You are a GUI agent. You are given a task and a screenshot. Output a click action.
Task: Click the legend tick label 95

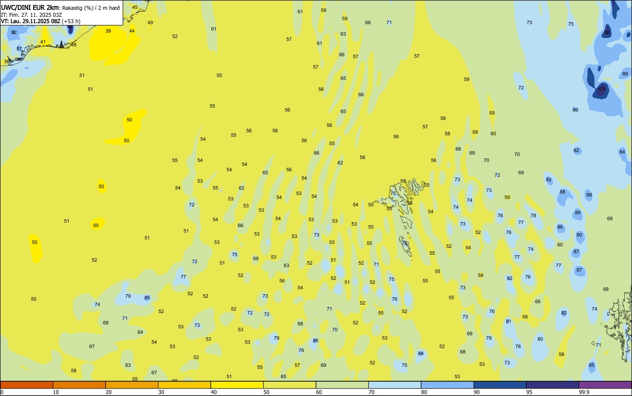tap(529, 392)
